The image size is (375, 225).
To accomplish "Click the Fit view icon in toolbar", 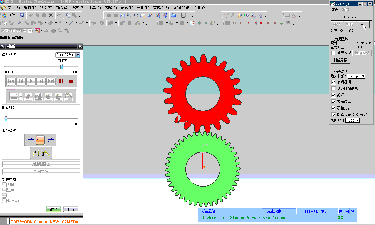I will tap(122, 15).
